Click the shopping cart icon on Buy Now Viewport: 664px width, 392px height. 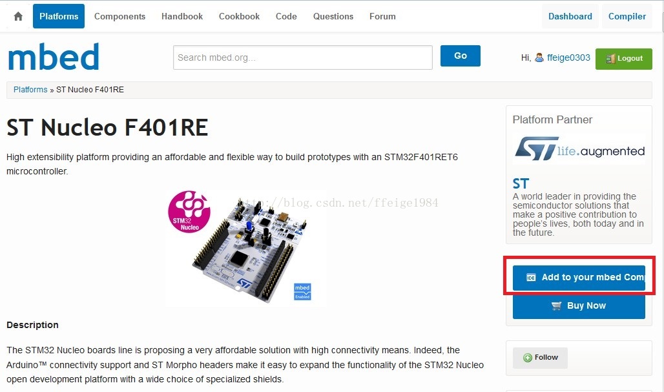coord(556,305)
